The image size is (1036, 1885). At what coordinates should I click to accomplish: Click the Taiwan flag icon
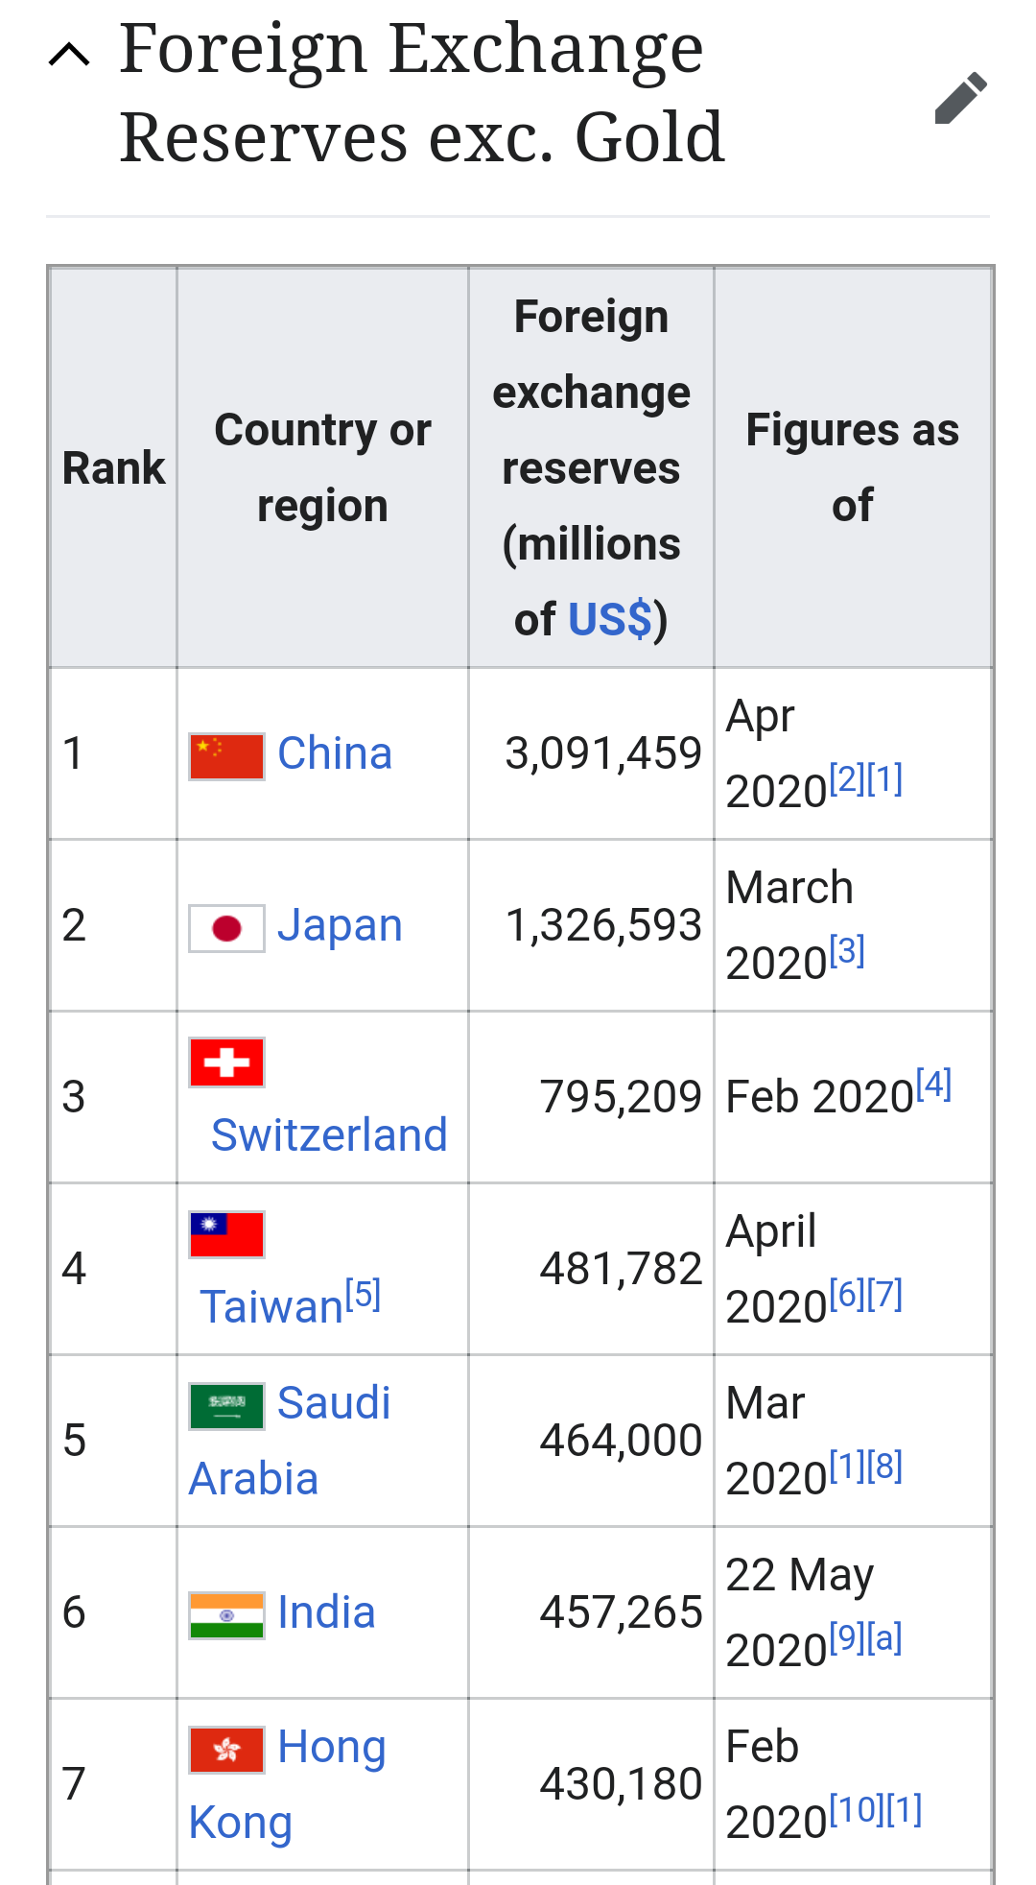226,1234
